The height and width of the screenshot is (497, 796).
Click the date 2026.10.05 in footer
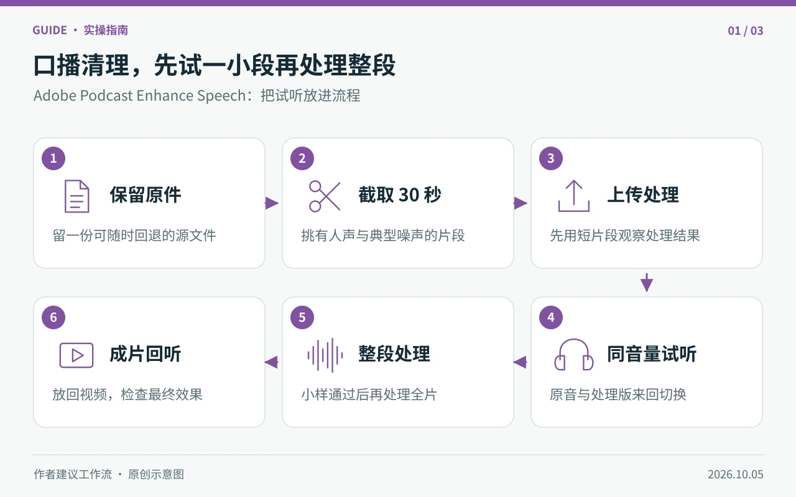pyautogui.click(x=736, y=475)
